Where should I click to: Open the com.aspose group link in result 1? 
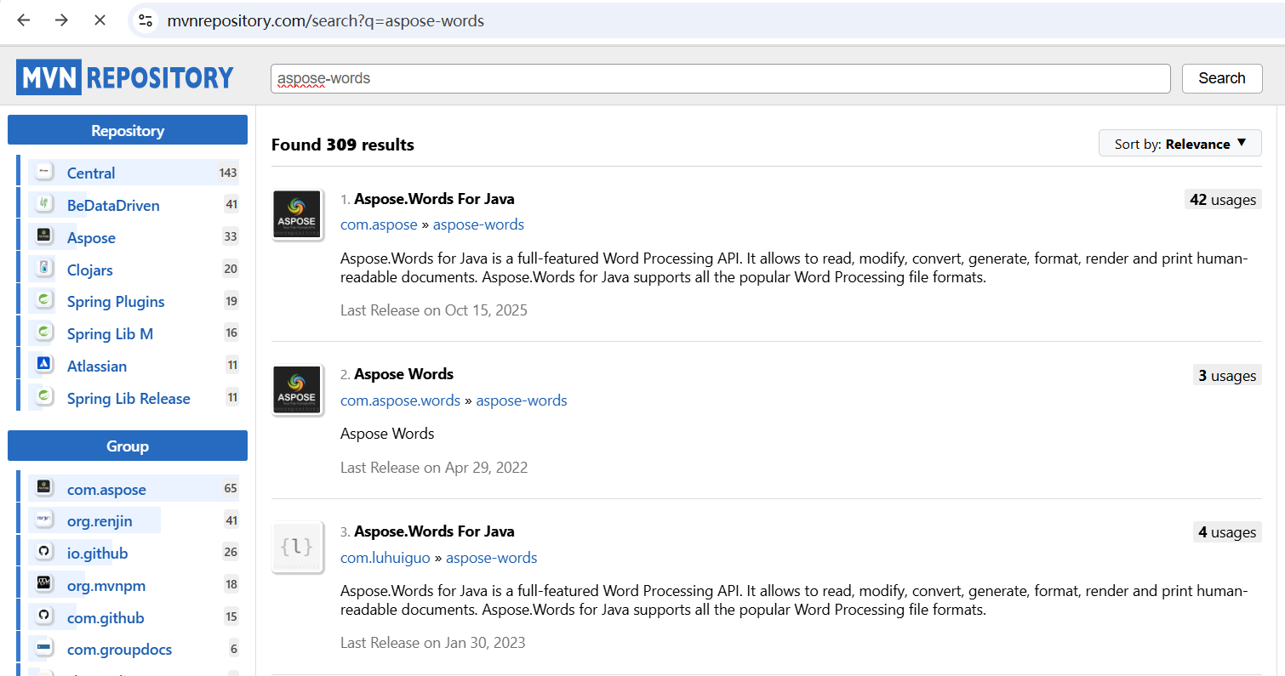coord(379,224)
